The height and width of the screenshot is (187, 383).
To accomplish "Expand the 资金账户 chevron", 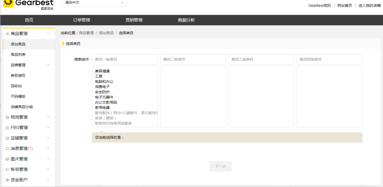I will click(x=48, y=180).
